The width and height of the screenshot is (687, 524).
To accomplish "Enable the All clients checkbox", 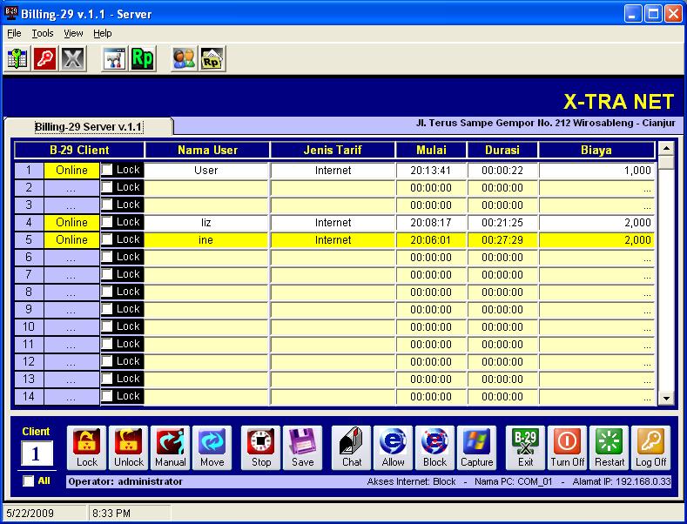I will point(29,481).
